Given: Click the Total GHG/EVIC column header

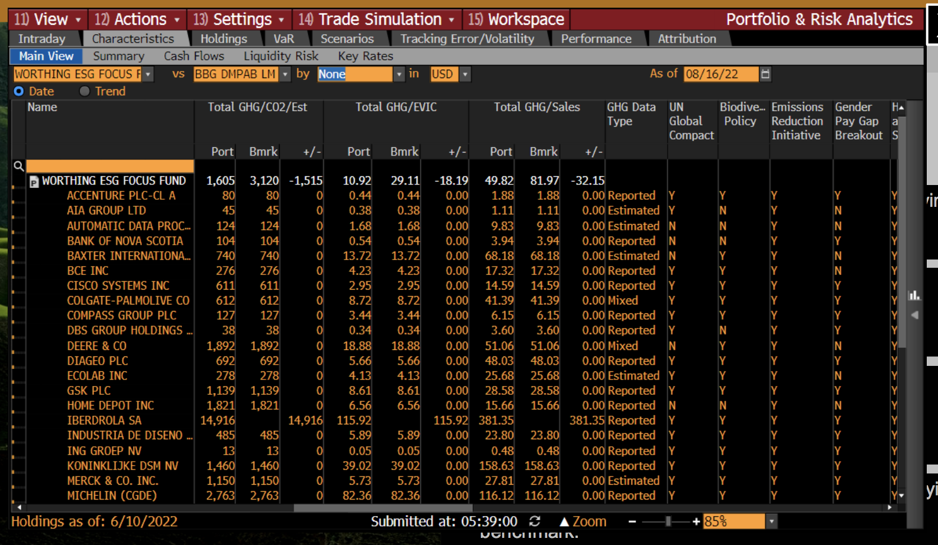Looking at the screenshot, I should point(396,107).
